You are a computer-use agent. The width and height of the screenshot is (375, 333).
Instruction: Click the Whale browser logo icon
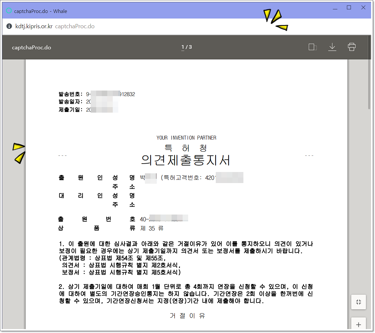pos(9,11)
